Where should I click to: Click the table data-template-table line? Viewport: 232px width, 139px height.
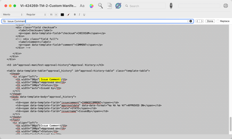tap(78, 71)
